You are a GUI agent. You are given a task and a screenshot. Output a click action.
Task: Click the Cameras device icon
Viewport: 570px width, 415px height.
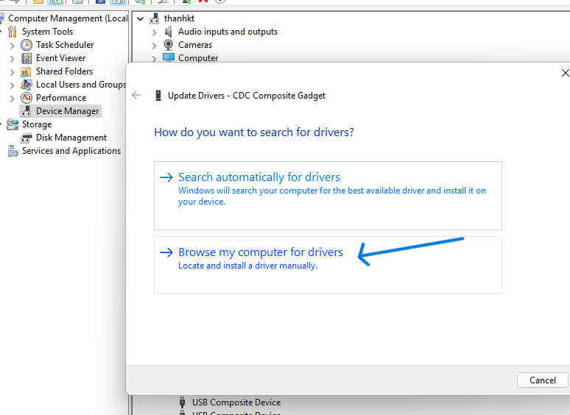(x=169, y=45)
